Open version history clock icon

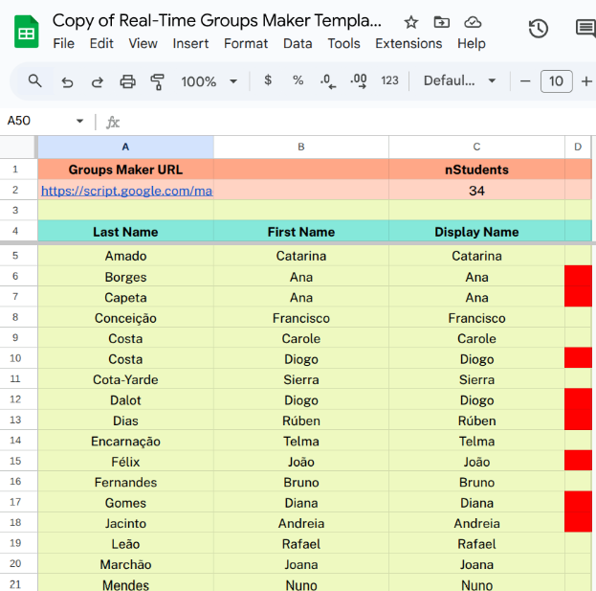[539, 29]
